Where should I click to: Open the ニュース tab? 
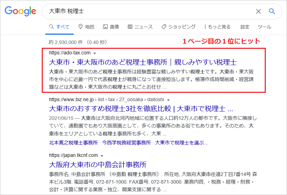(140, 27)
